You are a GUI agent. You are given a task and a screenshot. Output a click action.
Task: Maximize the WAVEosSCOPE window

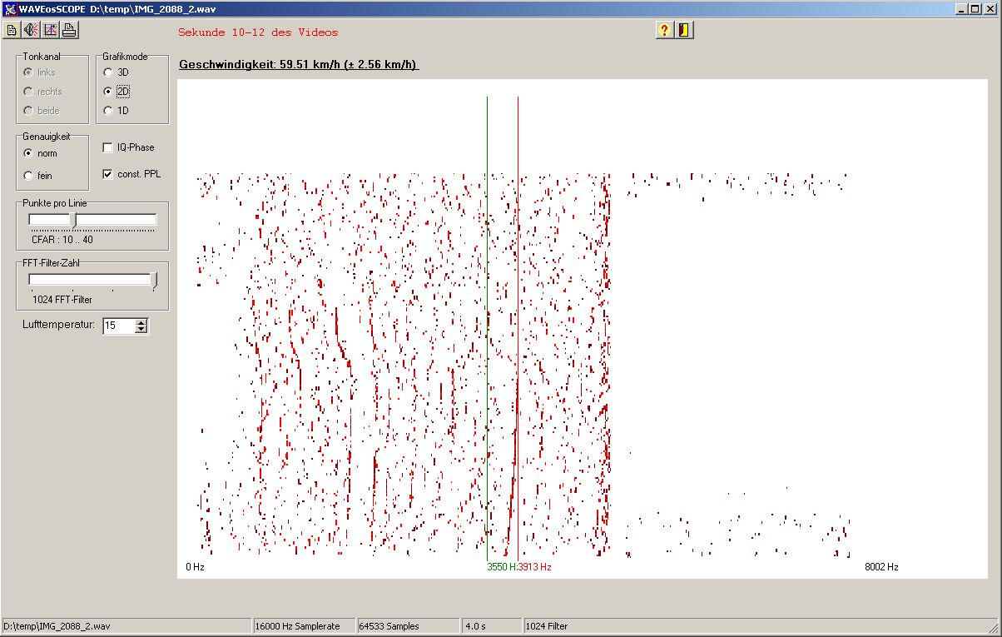[x=975, y=8]
